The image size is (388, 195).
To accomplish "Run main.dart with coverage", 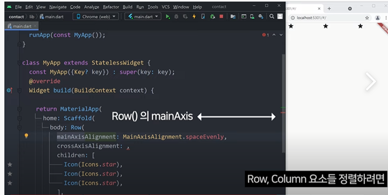I will pos(185,17).
